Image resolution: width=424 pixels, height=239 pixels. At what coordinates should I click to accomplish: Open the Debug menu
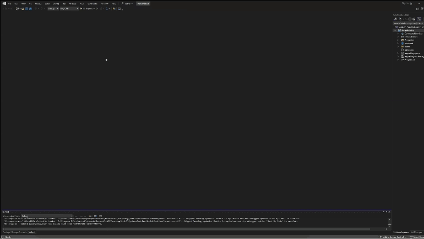[56, 3]
